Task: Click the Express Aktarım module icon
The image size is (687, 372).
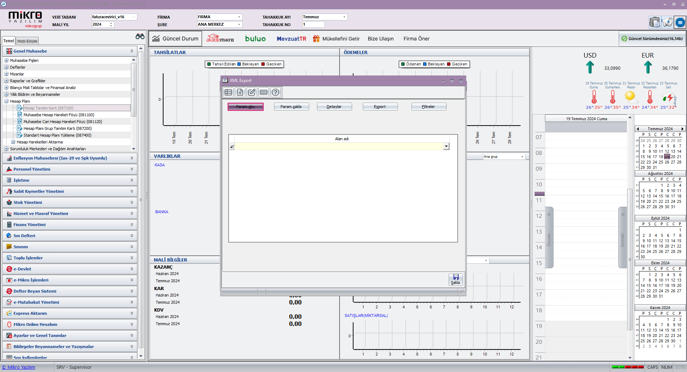Action: click(x=9, y=313)
